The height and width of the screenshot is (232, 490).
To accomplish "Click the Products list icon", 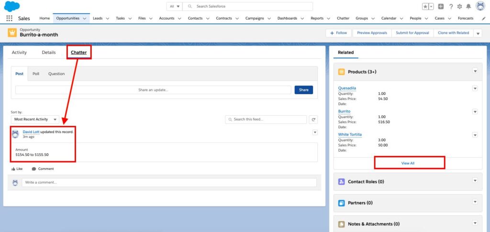I will coord(341,72).
